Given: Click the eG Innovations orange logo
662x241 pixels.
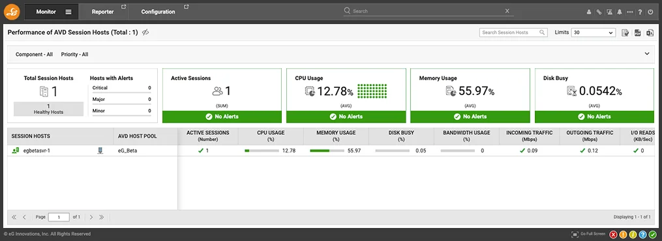Looking at the screenshot, I should 11,12.
